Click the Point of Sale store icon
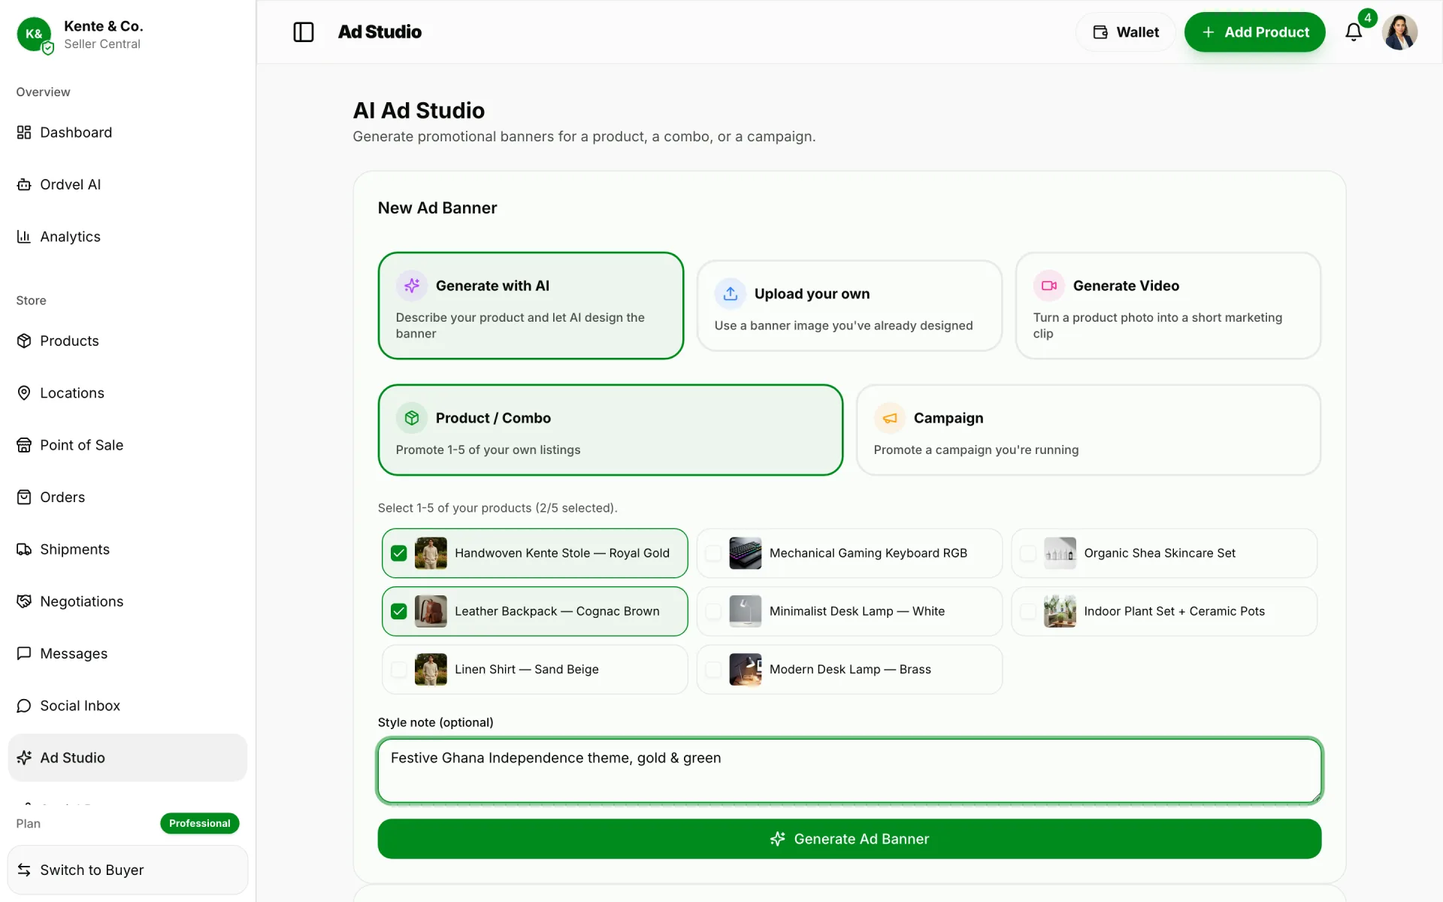Screen dimensions: 1443x902 24,445
